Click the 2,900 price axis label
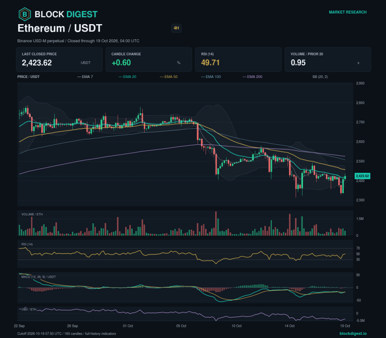The height and width of the screenshot is (338, 386). pos(360,83)
